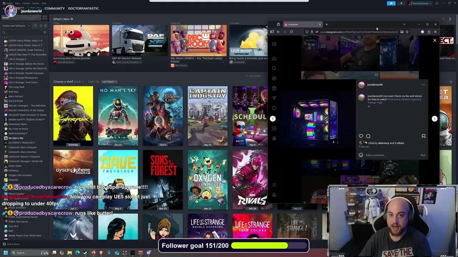This screenshot has height=257, width=458.
Task: Open the DOCTORFANTASTIC profile tab
Action: pos(83,8)
